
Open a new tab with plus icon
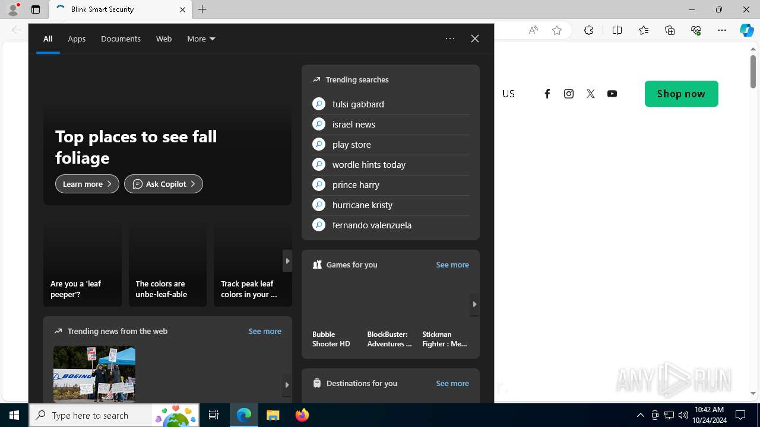202,9
